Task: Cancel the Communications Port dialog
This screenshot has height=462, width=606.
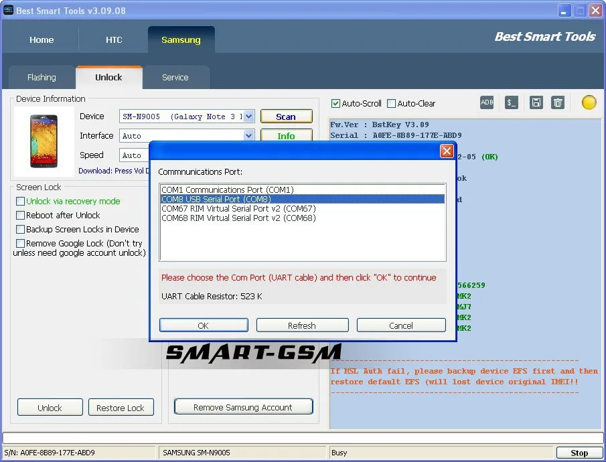Action: pyautogui.click(x=401, y=325)
